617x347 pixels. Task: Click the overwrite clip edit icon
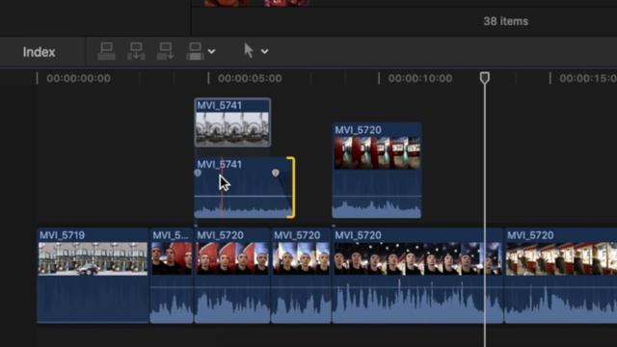coord(195,51)
